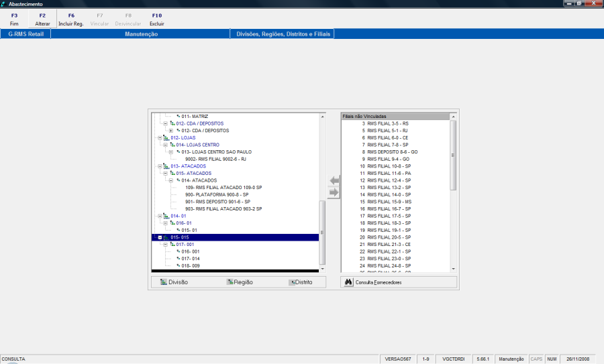Click the Abastecimento title bar app icon
Image resolution: width=604 pixels, height=364 pixels.
3,4
